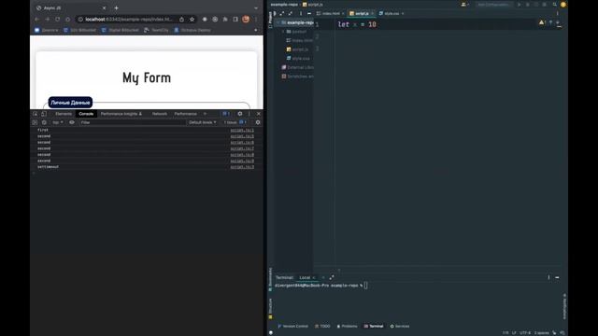
Task: Hide the terminal tool window
Action: [557, 277]
